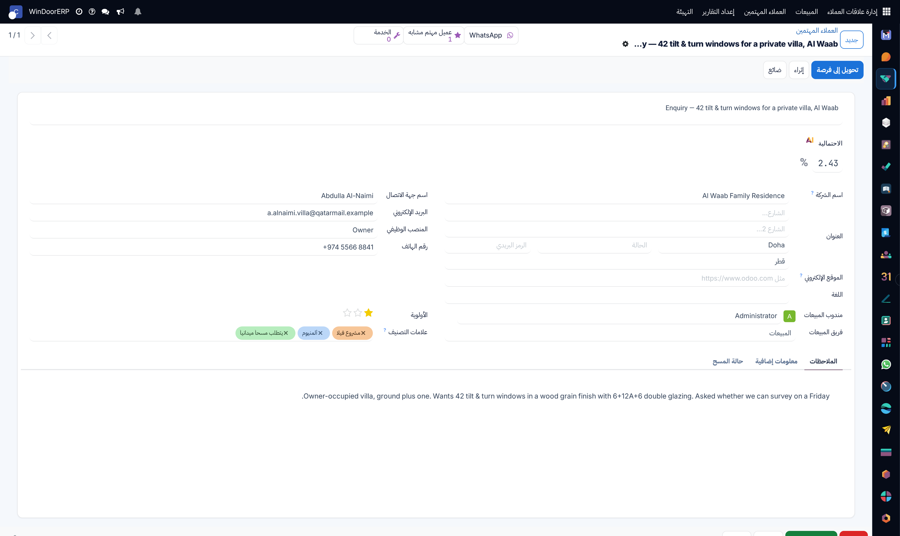Follow the العملاء المهتمين breadcrumb link

tap(817, 31)
